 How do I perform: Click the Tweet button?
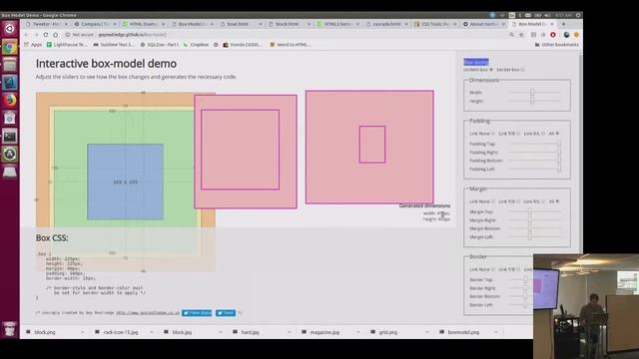point(226,313)
